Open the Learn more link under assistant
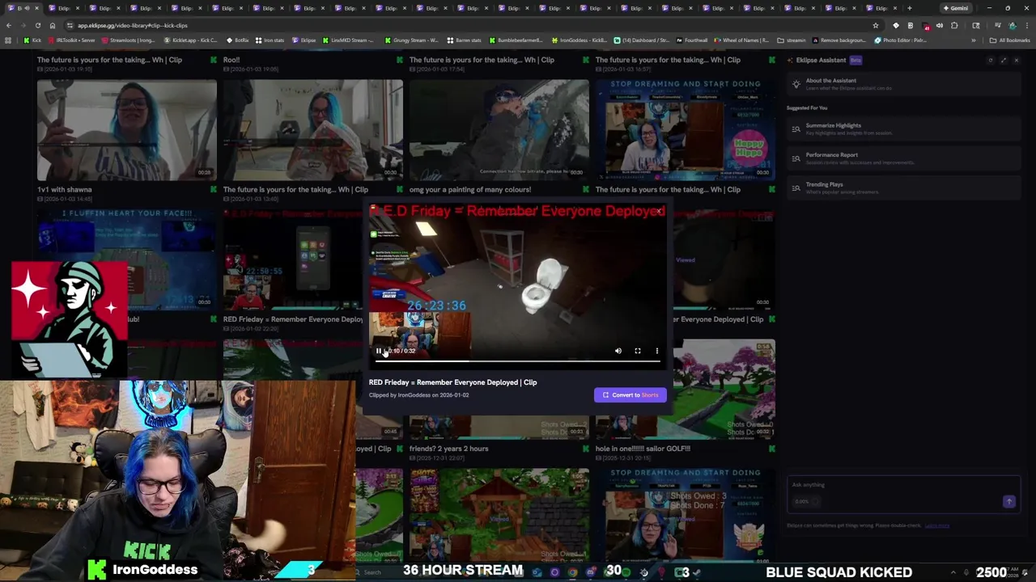Viewport: 1036px width, 582px height. click(937, 525)
